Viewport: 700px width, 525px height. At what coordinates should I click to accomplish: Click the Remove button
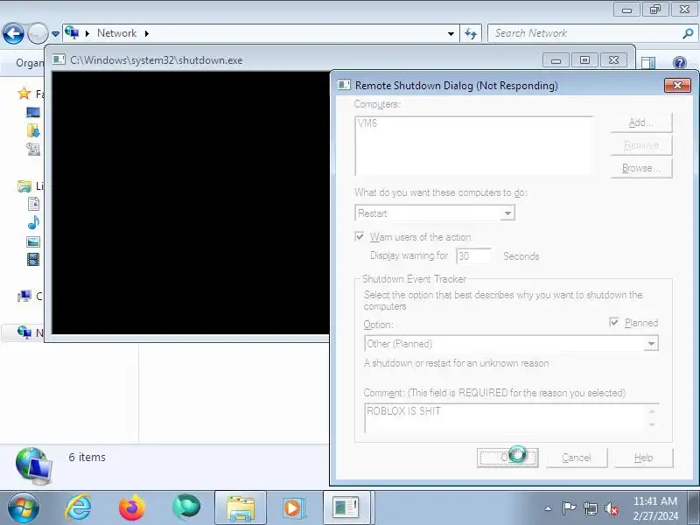tap(641, 145)
